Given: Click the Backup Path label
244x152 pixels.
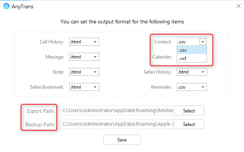Looking at the screenshot, I should tap(40, 124).
